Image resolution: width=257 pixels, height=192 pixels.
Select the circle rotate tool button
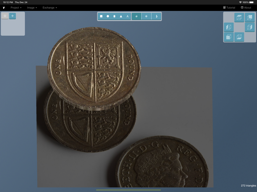tap(5, 16)
